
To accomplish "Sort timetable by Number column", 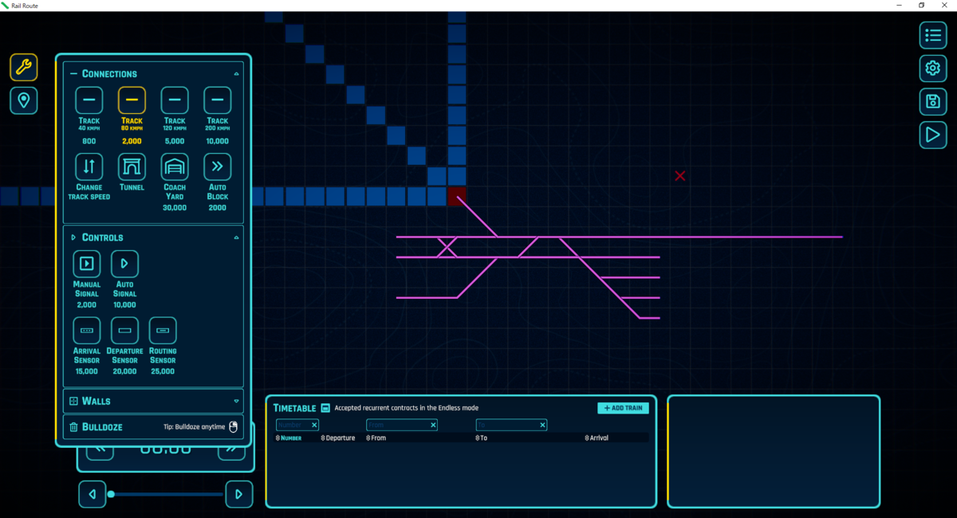I will (x=289, y=438).
